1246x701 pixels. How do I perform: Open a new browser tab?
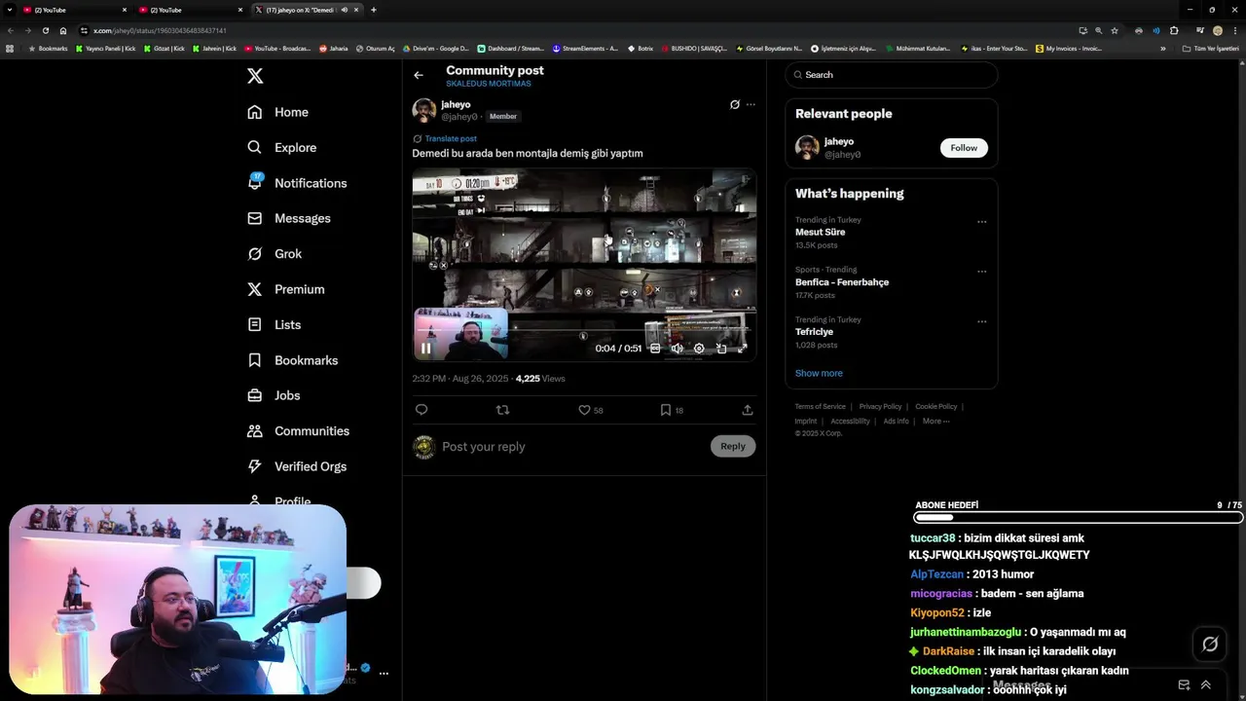point(374,10)
